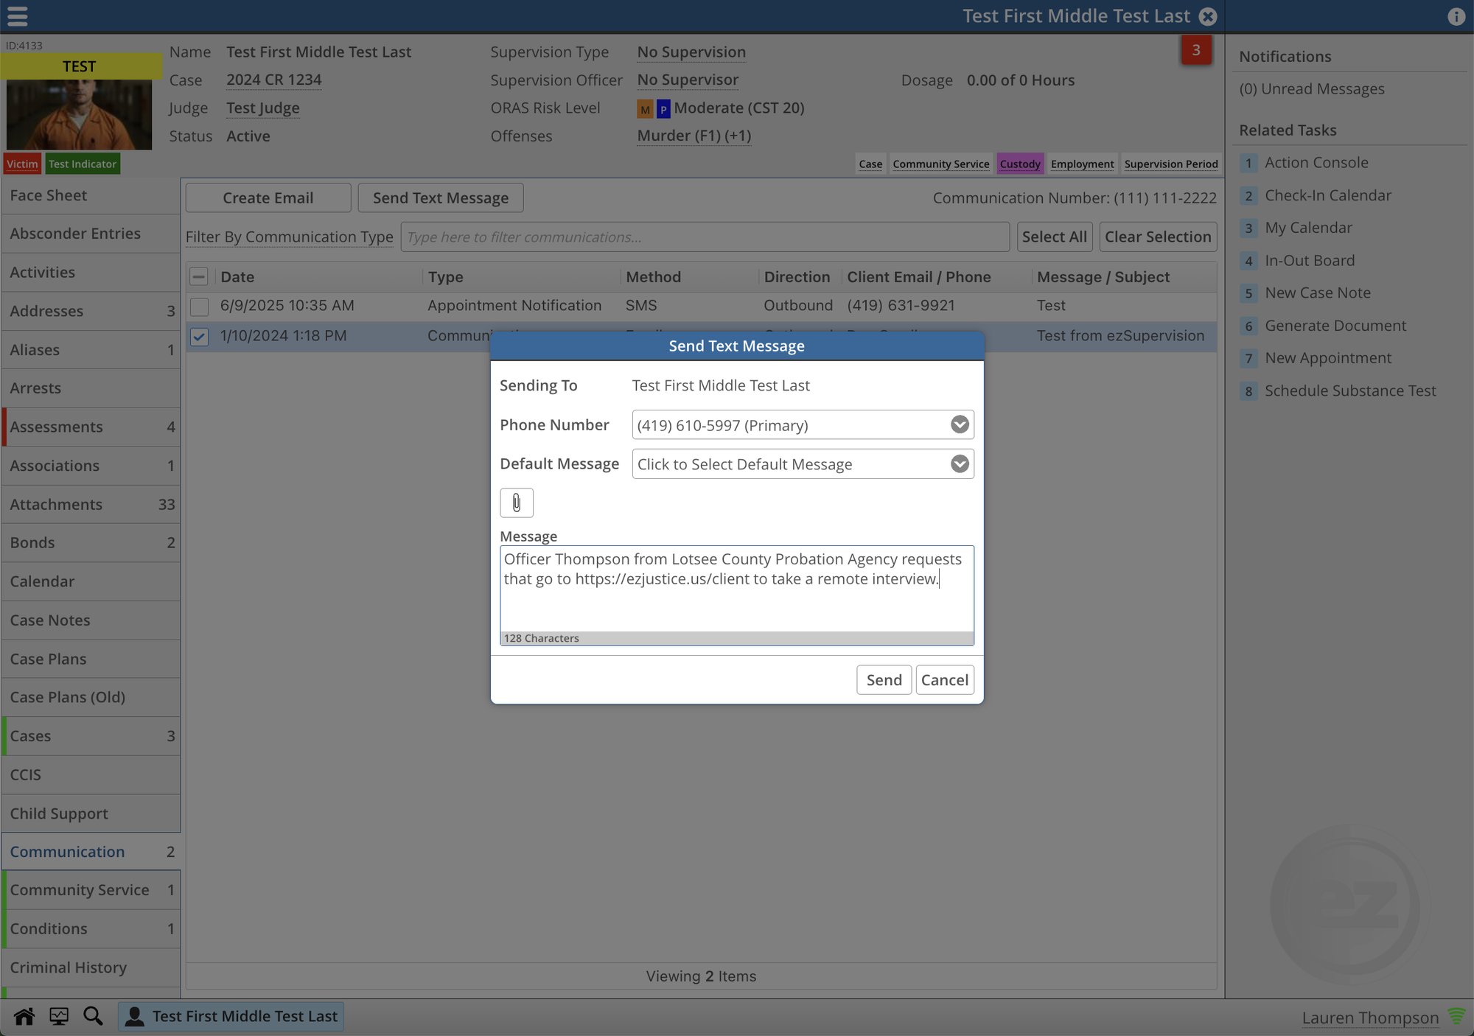Open the Employment tag
1474x1036 pixels.
(x=1082, y=164)
